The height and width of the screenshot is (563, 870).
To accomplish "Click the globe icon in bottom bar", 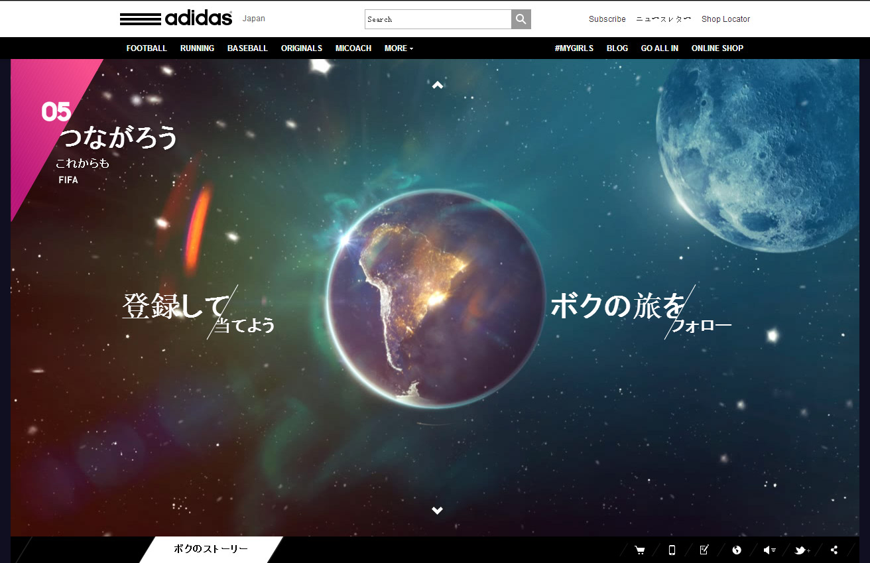I will 737,550.
